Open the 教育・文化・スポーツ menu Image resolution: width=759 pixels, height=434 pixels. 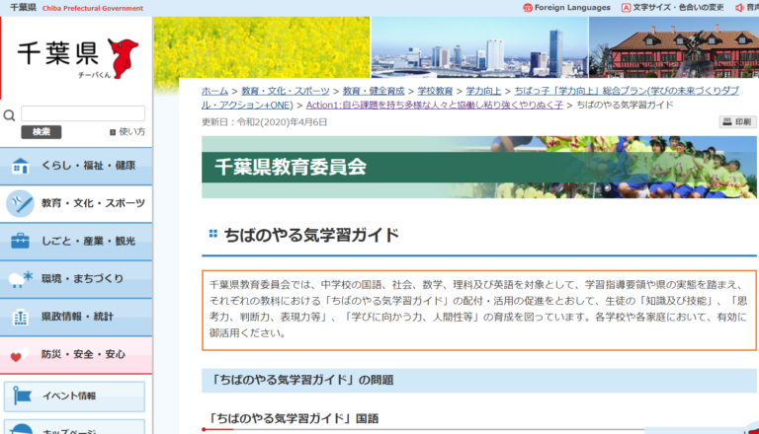[x=76, y=203]
